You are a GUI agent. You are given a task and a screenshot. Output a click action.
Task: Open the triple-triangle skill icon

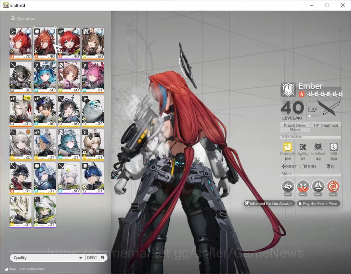318,186
